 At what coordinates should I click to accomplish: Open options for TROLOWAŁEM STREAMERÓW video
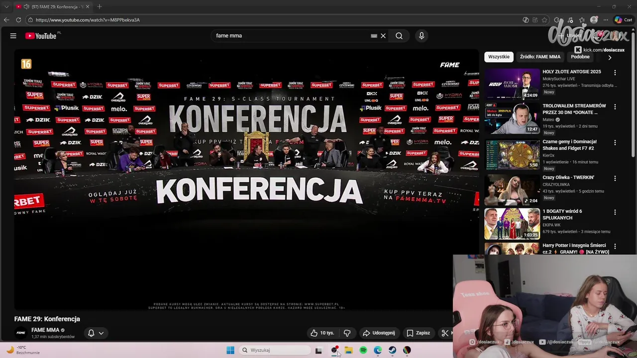click(x=615, y=107)
